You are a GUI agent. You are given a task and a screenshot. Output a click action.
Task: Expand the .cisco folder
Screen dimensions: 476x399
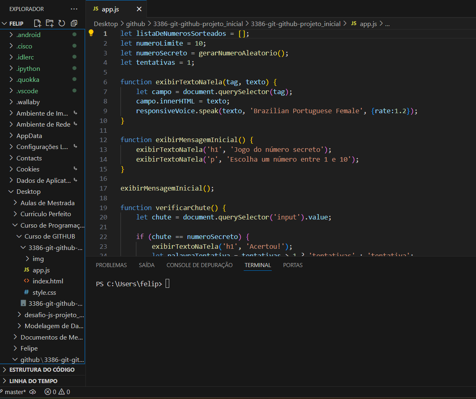click(11, 46)
